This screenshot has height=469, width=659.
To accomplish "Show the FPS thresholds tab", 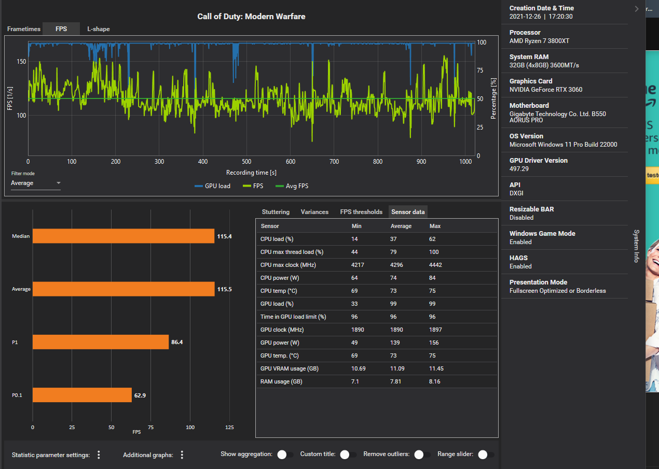I will tap(361, 212).
